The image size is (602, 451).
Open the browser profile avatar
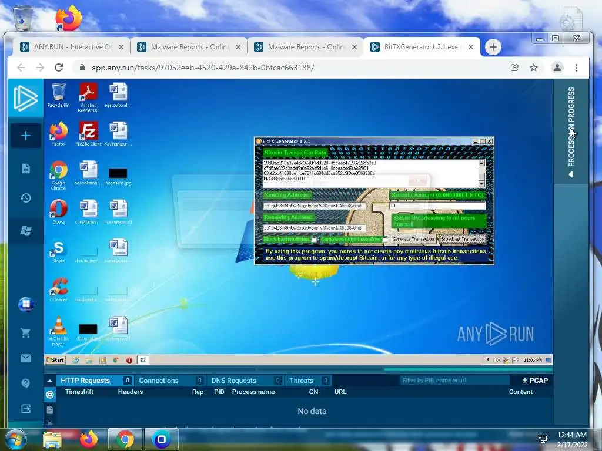pyautogui.click(x=557, y=68)
